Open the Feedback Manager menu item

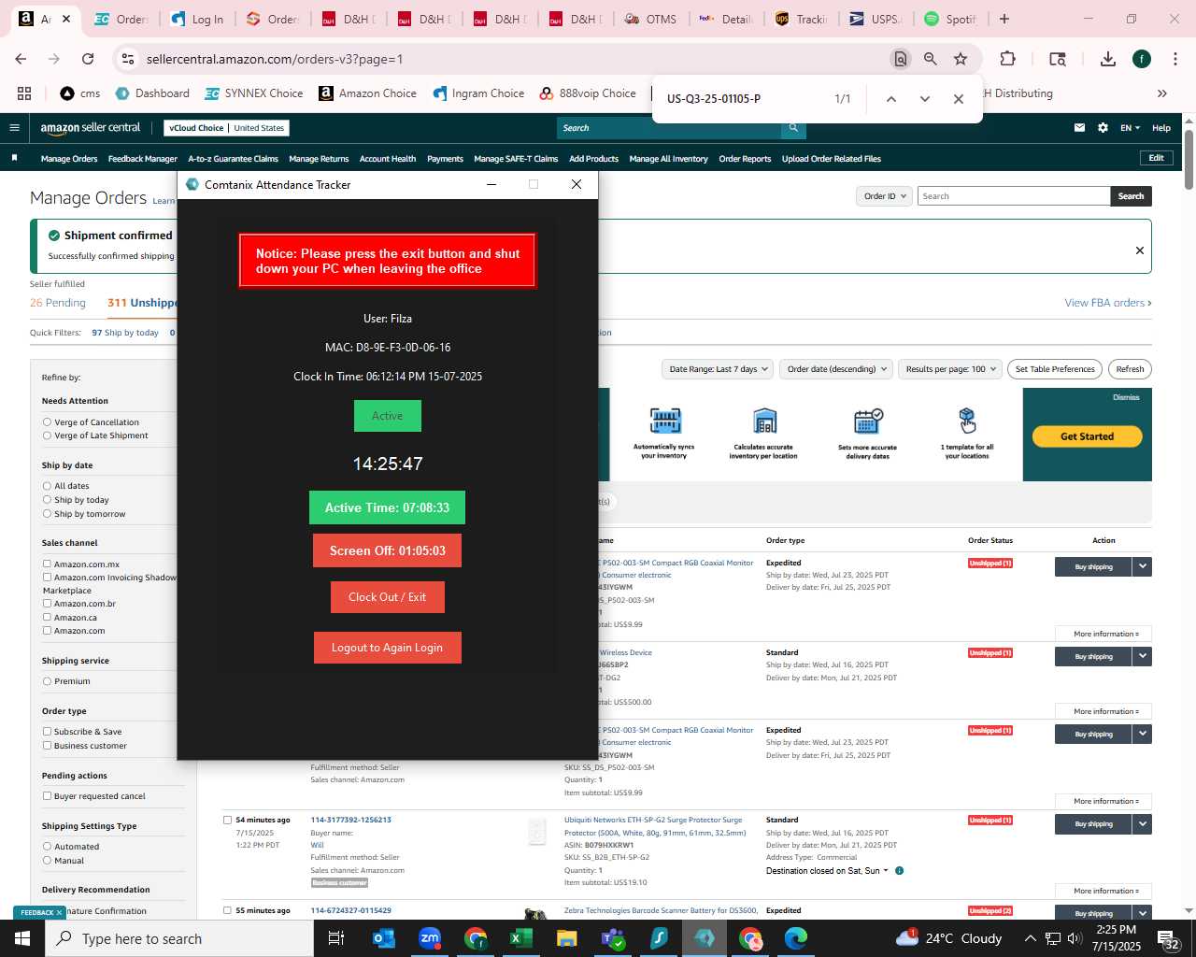tap(143, 159)
